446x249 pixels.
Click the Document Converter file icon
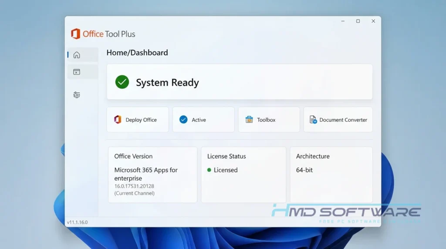click(313, 119)
